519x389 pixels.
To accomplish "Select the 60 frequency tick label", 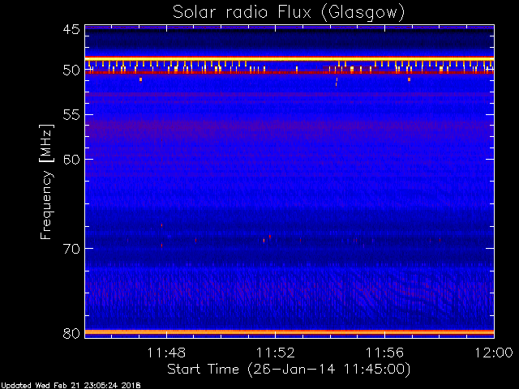I will coord(71,160).
